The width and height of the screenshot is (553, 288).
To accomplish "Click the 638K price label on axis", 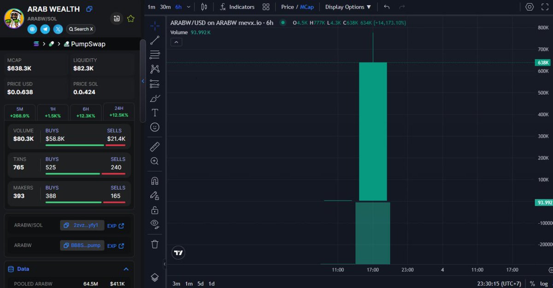I will 543,62.
